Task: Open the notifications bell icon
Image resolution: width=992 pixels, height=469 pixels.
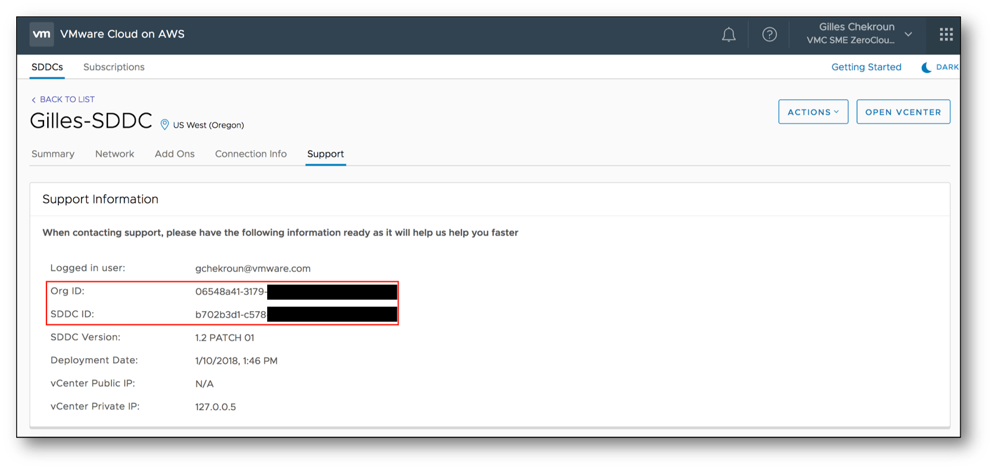Action: (x=728, y=35)
